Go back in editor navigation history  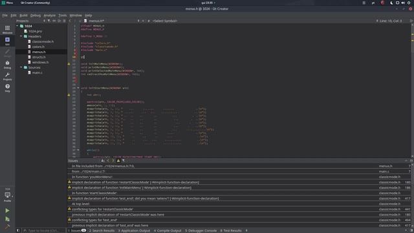point(70,21)
